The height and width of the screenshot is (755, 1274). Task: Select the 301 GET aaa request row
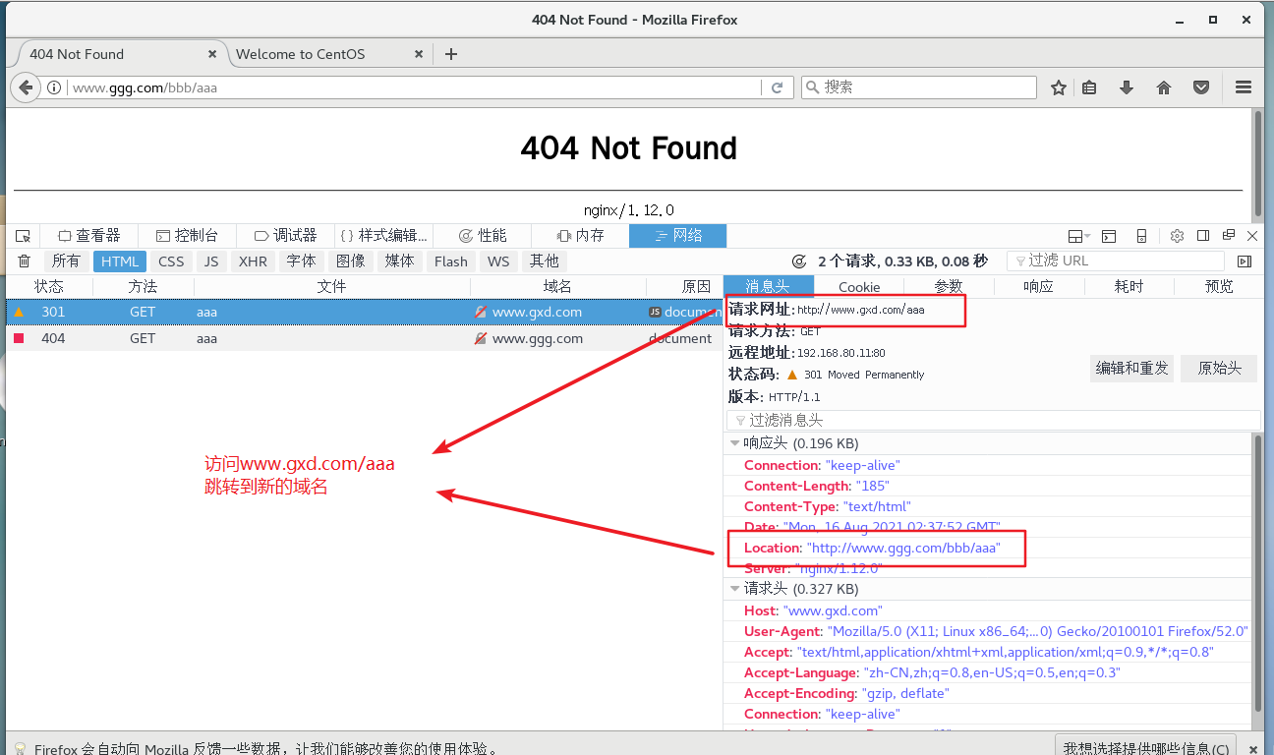364,312
